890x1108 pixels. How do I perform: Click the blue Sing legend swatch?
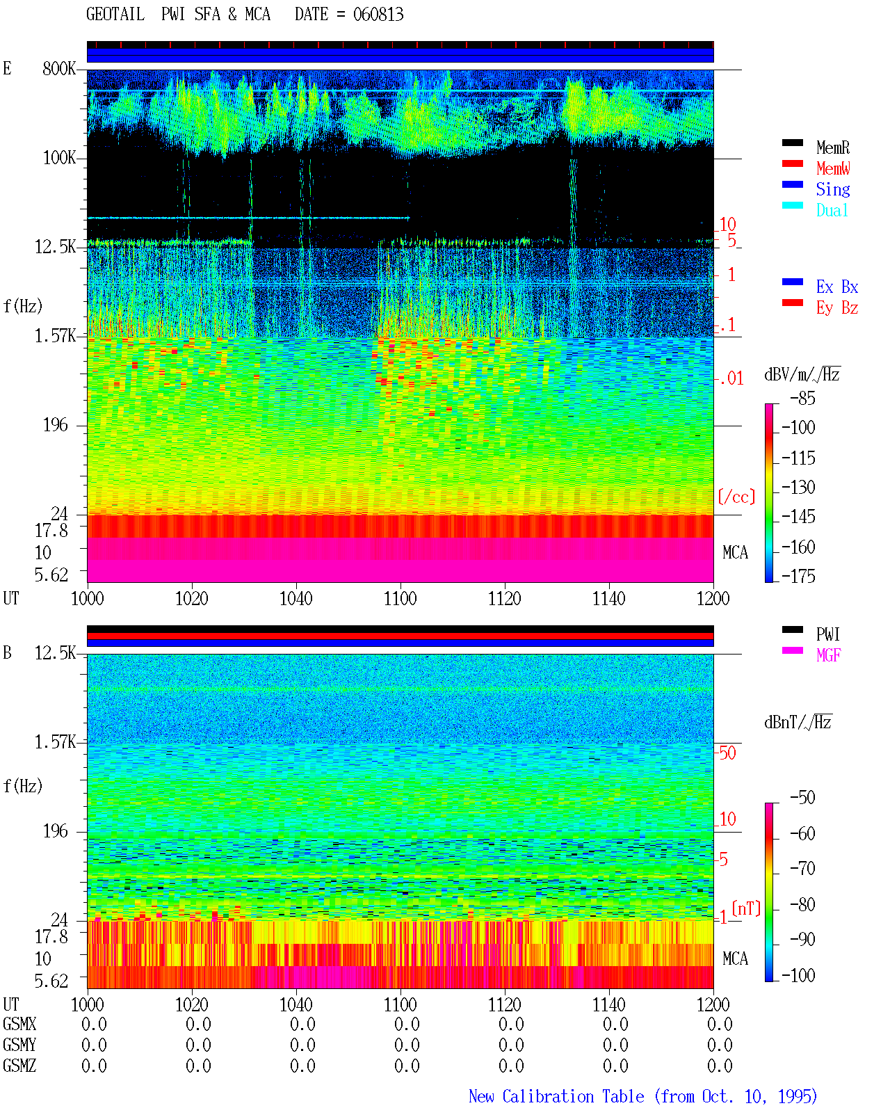(x=793, y=184)
